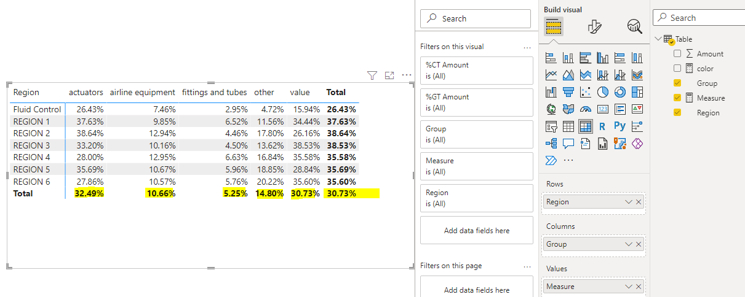
Task: Pick the 100% stacked column chart
Action: [x=637, y=58]
